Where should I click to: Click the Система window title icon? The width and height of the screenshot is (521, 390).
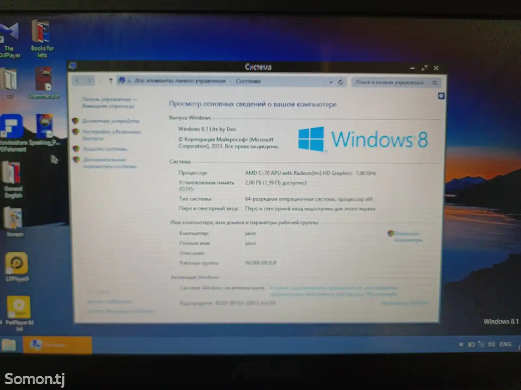(72, 66)
